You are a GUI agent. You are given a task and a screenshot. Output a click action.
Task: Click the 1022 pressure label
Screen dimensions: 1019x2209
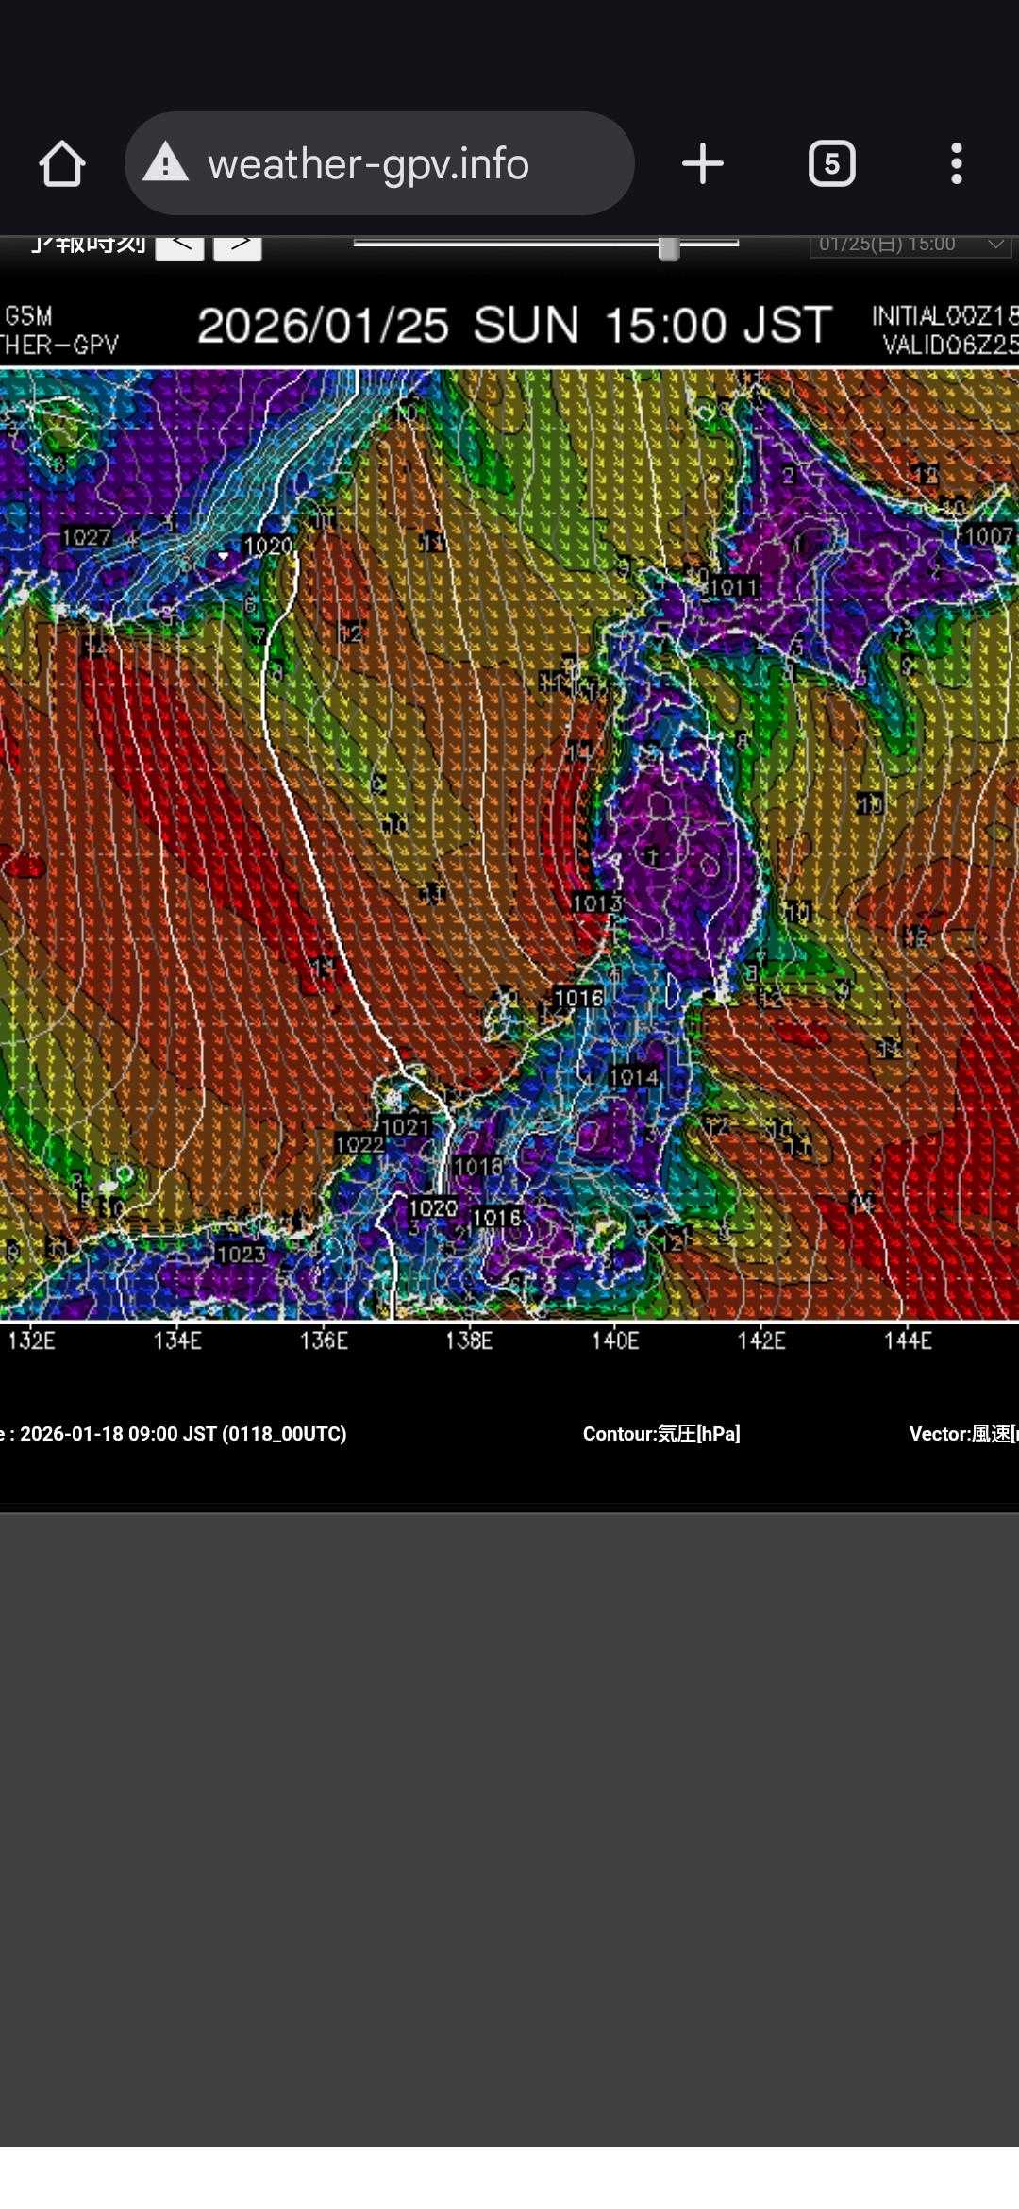coord(359,1144)
